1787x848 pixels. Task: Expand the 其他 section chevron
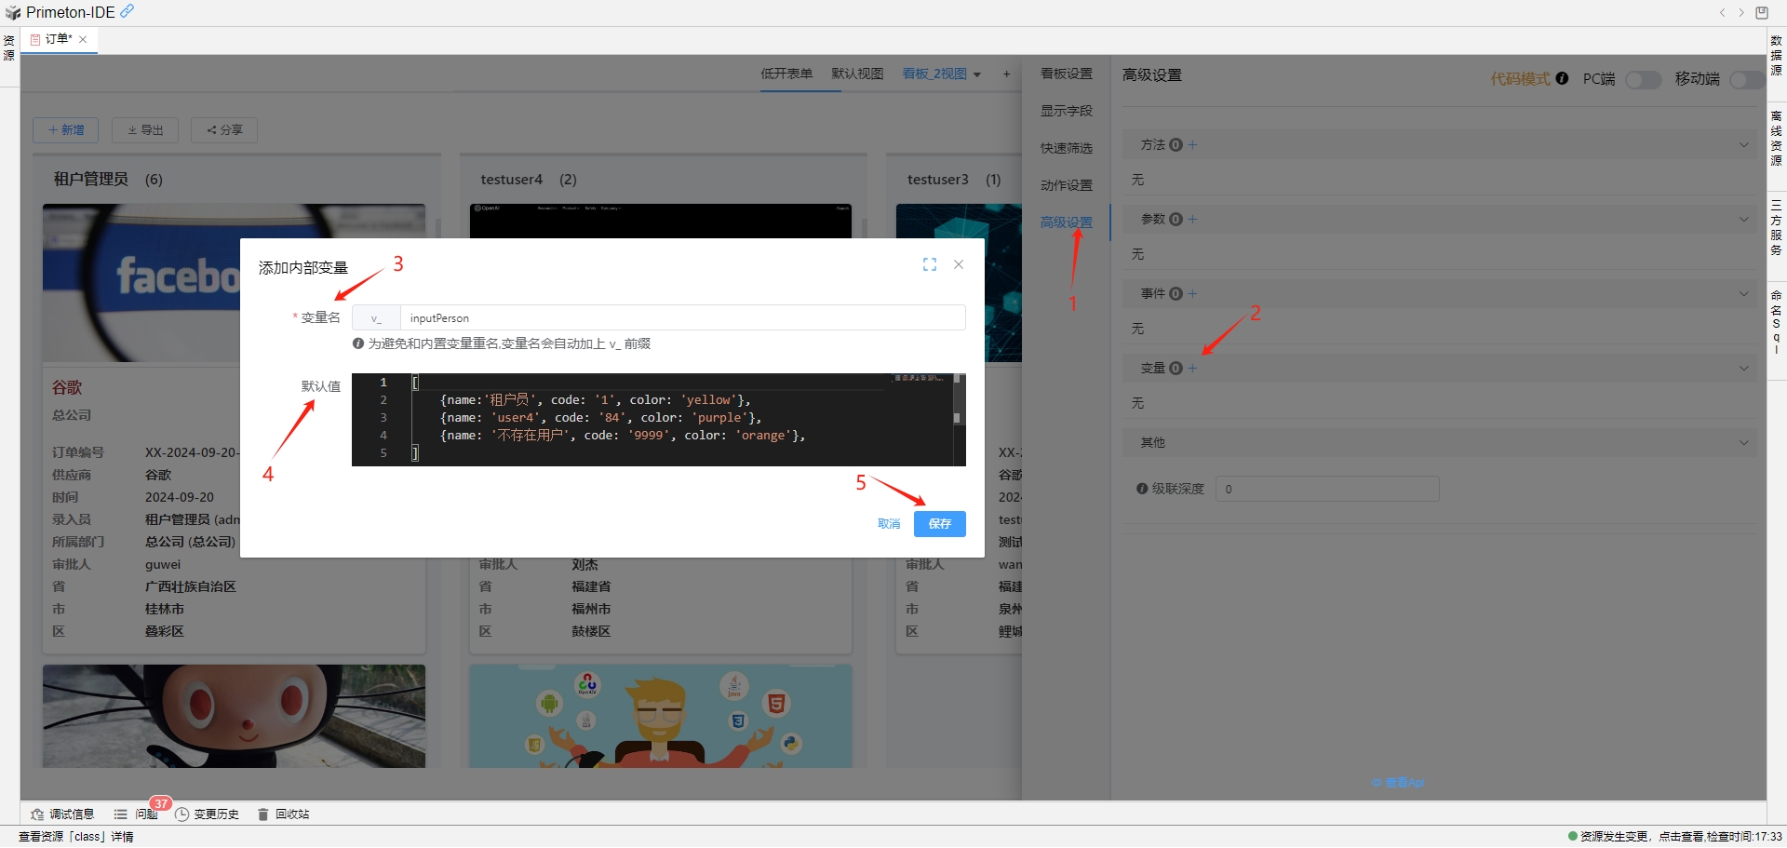[x=1743, y=443]
